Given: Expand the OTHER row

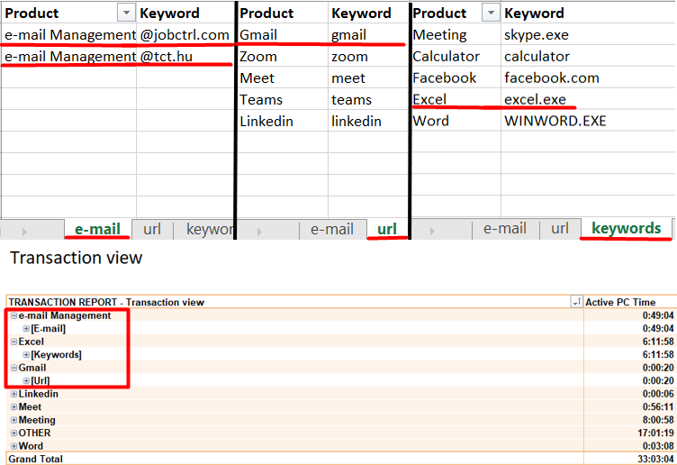Looking at the screenshot, I should pos(14,433).
